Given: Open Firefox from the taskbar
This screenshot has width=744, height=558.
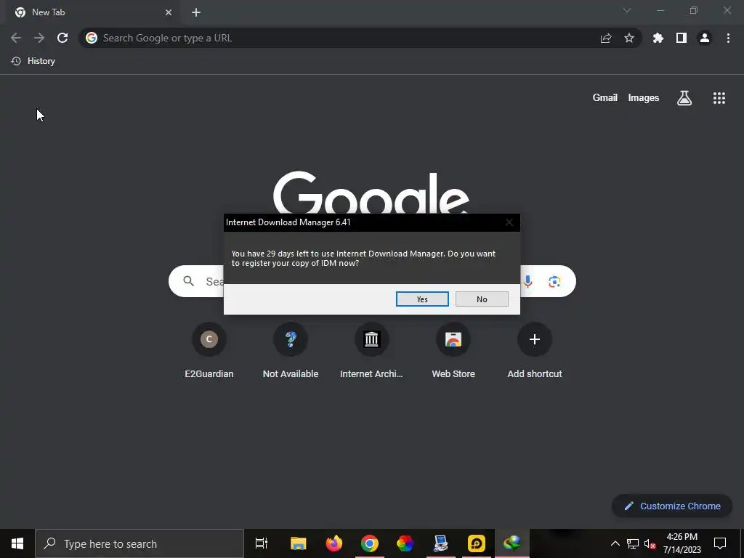Looking at the screenshot, I should (x=334, y=543).
